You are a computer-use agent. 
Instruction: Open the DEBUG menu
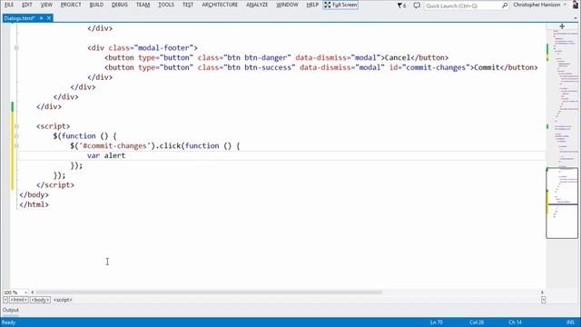pos(120,5)
